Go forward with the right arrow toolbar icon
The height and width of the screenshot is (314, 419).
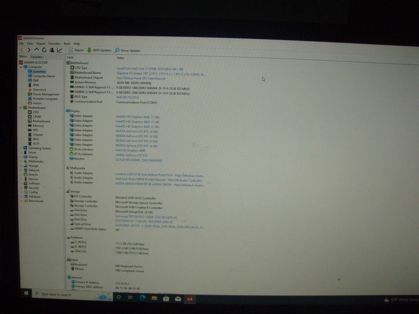[29, 50]
